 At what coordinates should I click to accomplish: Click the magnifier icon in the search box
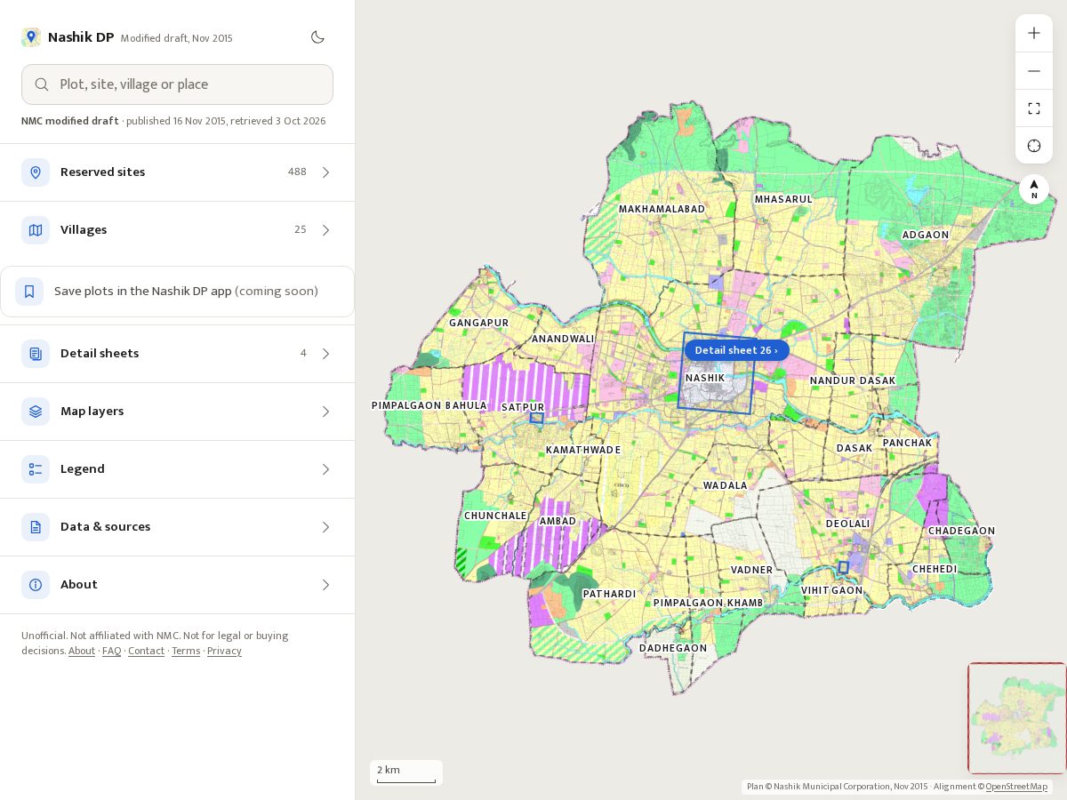pyautogui.click(x=42, y=84)
